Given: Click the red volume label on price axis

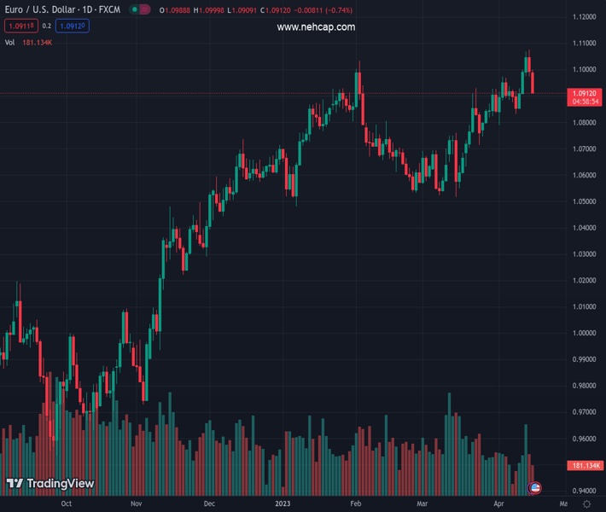Looking at the screenshot, I should pyautogui.click(x=586, y=465).
